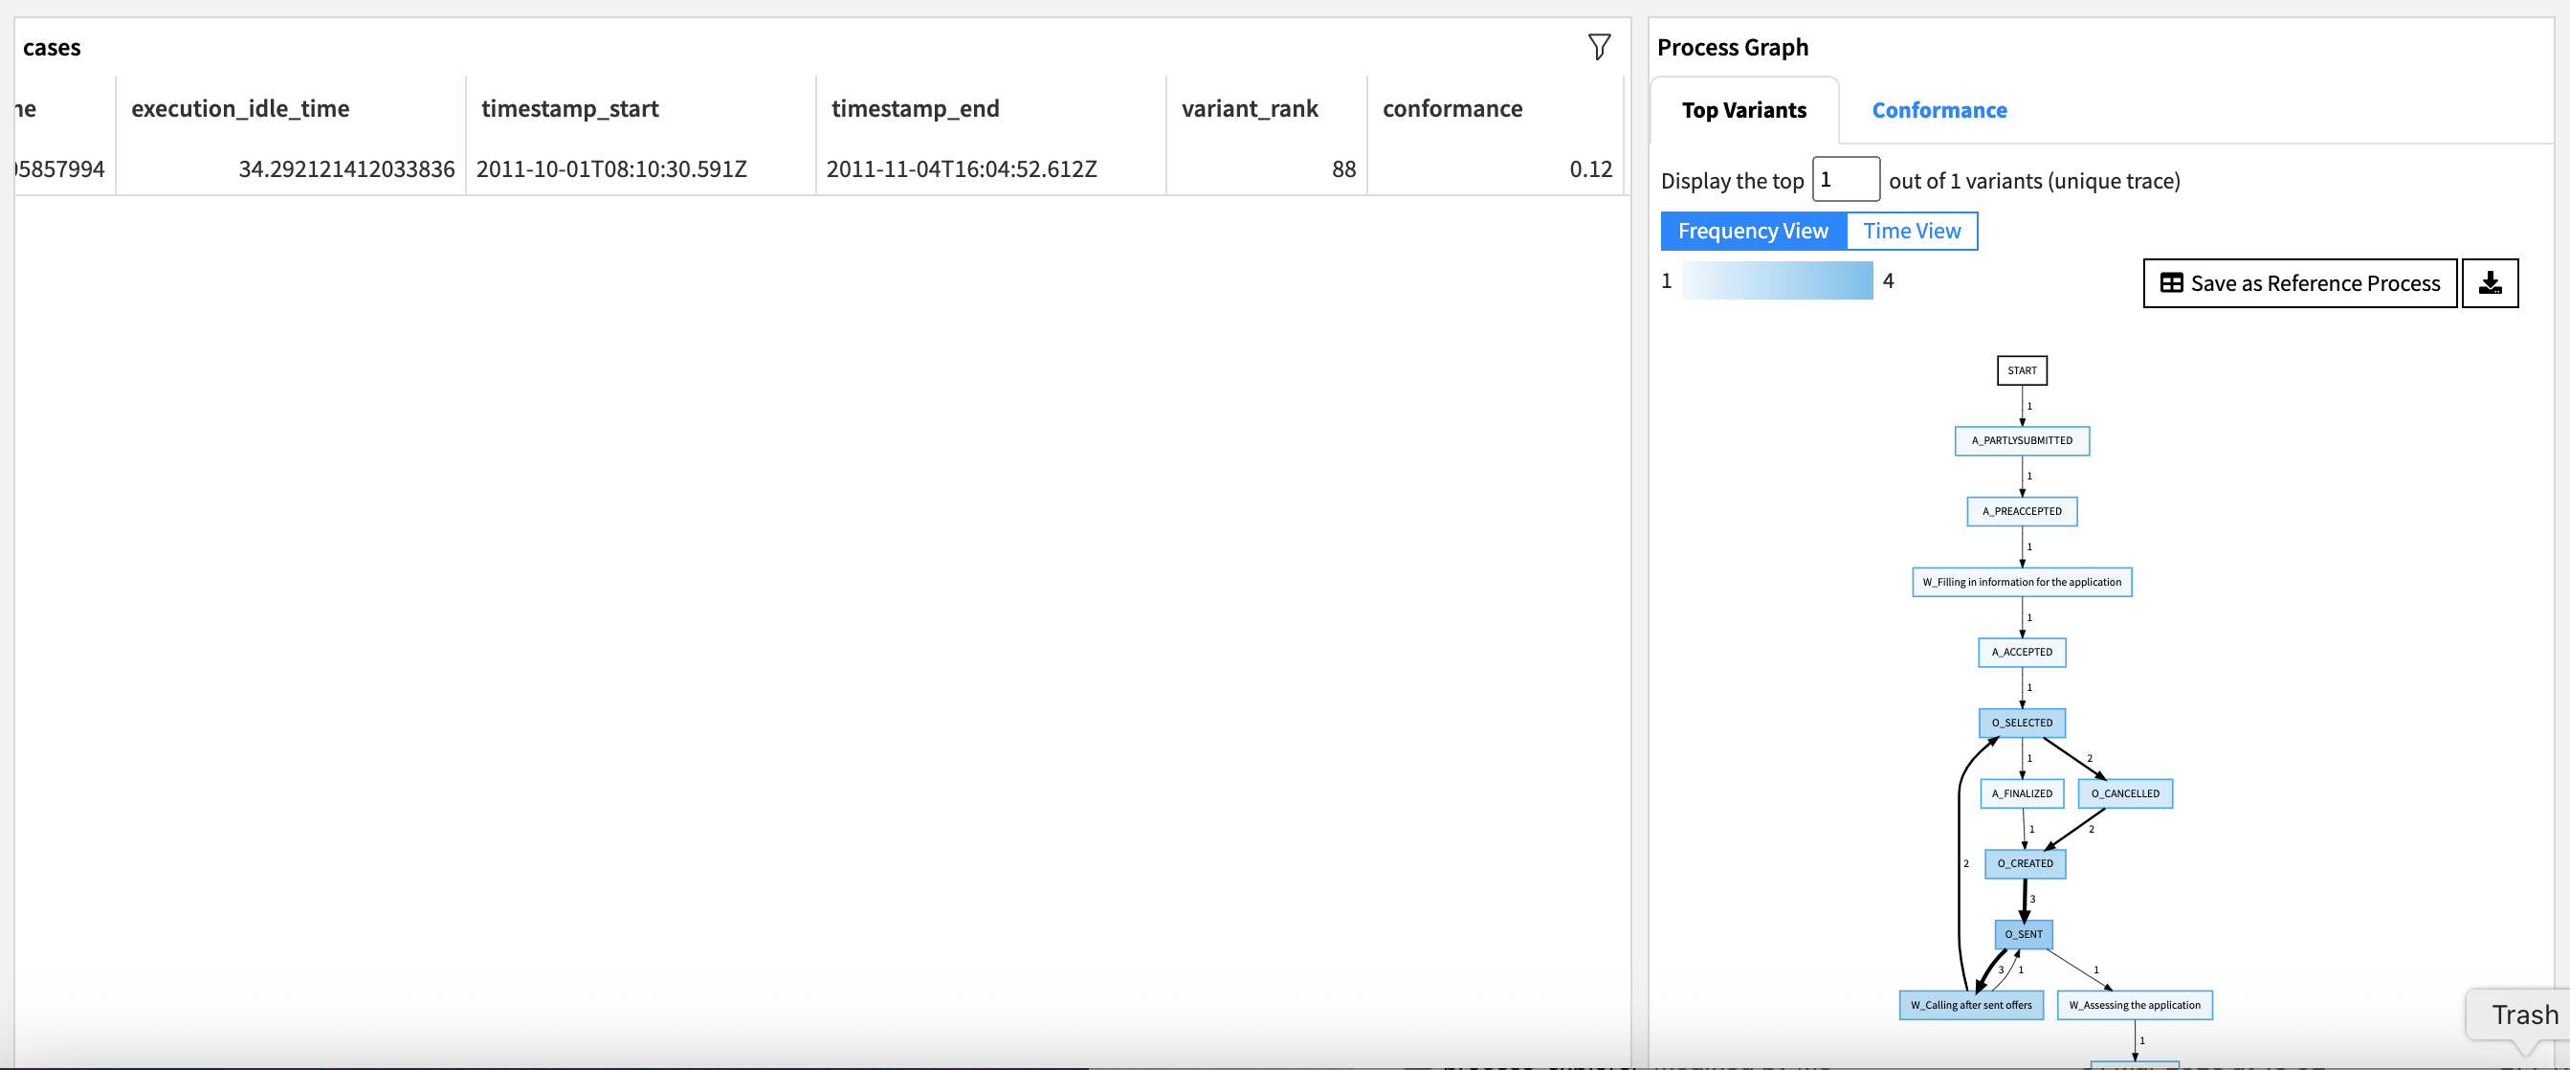Click Save as Reference Process button

(x=2298, y=283)
